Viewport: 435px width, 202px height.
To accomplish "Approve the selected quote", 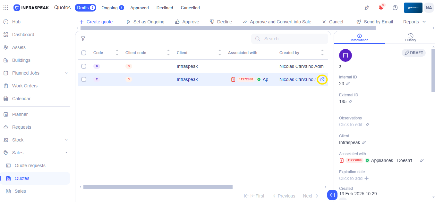I will click(187, 22).
